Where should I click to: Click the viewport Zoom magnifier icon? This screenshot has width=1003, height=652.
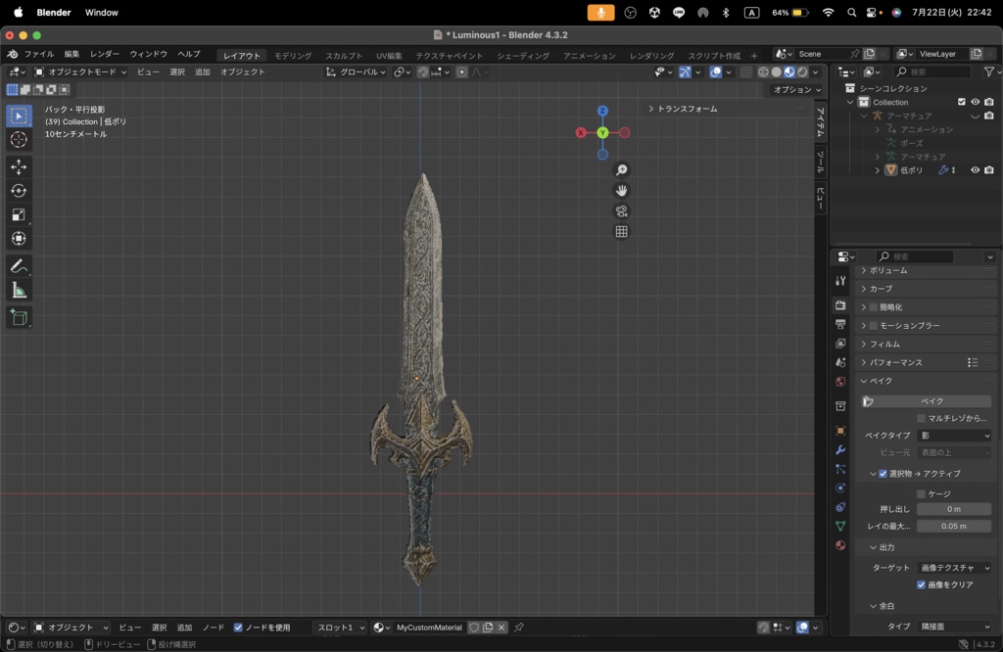(x=621, y=169)
